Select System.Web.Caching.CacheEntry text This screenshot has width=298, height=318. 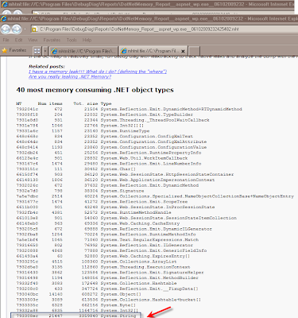pos(140,223)
